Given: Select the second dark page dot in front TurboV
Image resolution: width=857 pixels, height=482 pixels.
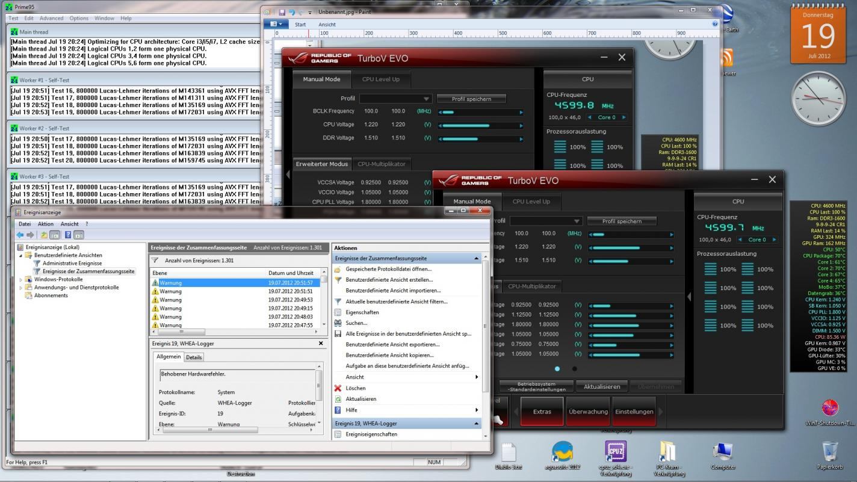Looking at the screenshot, I should click(574, 369).
